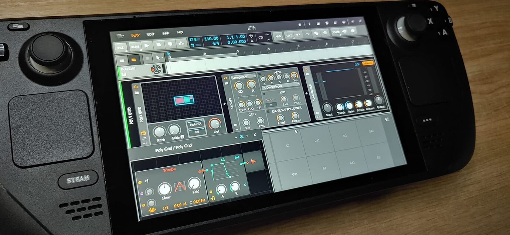Viewport: 510px width, 235px height.
Task: Click the collapse double-chevron above the pads
Action: pos(387,119)
